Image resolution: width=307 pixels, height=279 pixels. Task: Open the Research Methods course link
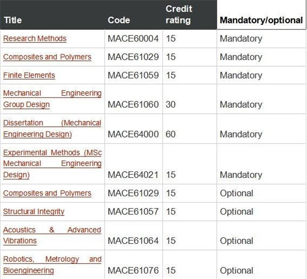35,38
